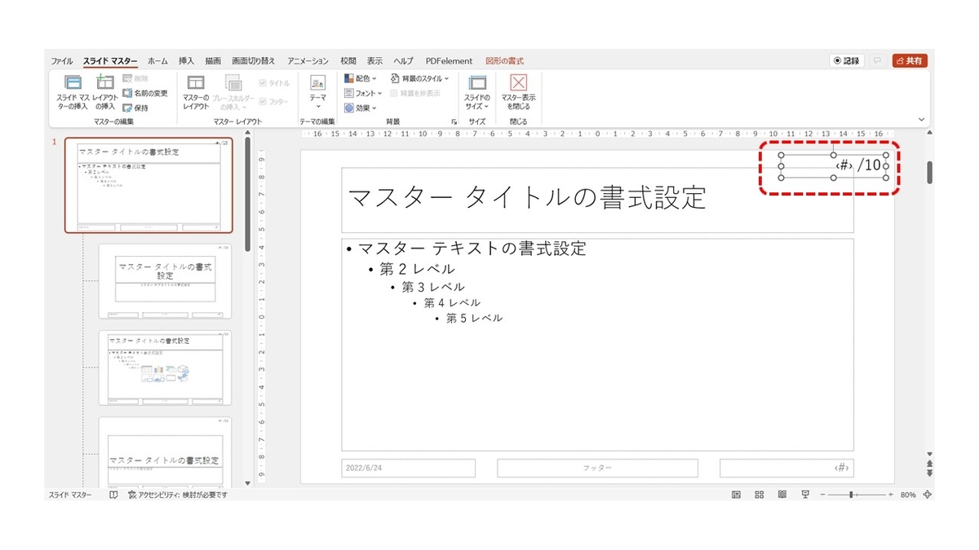
Task: Switch to the Home (ホーム) tab
Action: click(157, 61)
